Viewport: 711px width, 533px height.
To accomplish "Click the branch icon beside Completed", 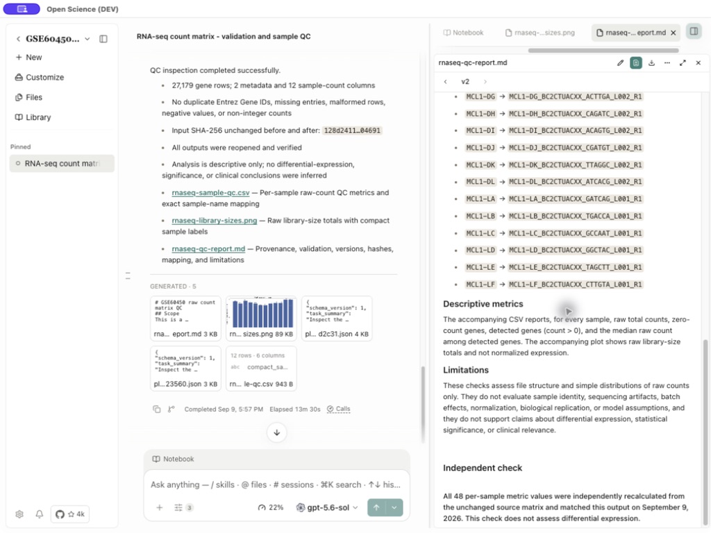I will (171, 409).
